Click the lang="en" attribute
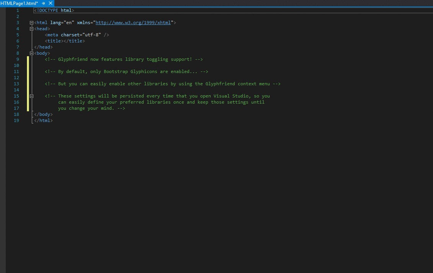 click(x=62, y=23)
